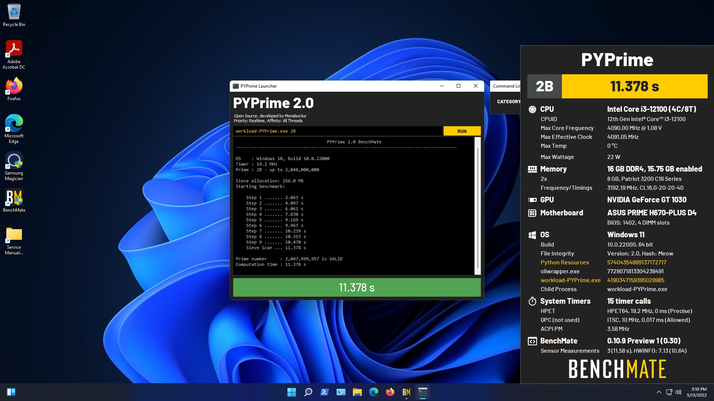This screenshot has height=401, width=714.
Task: Click the cliwrapper.exe row label
Action: [x=560, y=271]
